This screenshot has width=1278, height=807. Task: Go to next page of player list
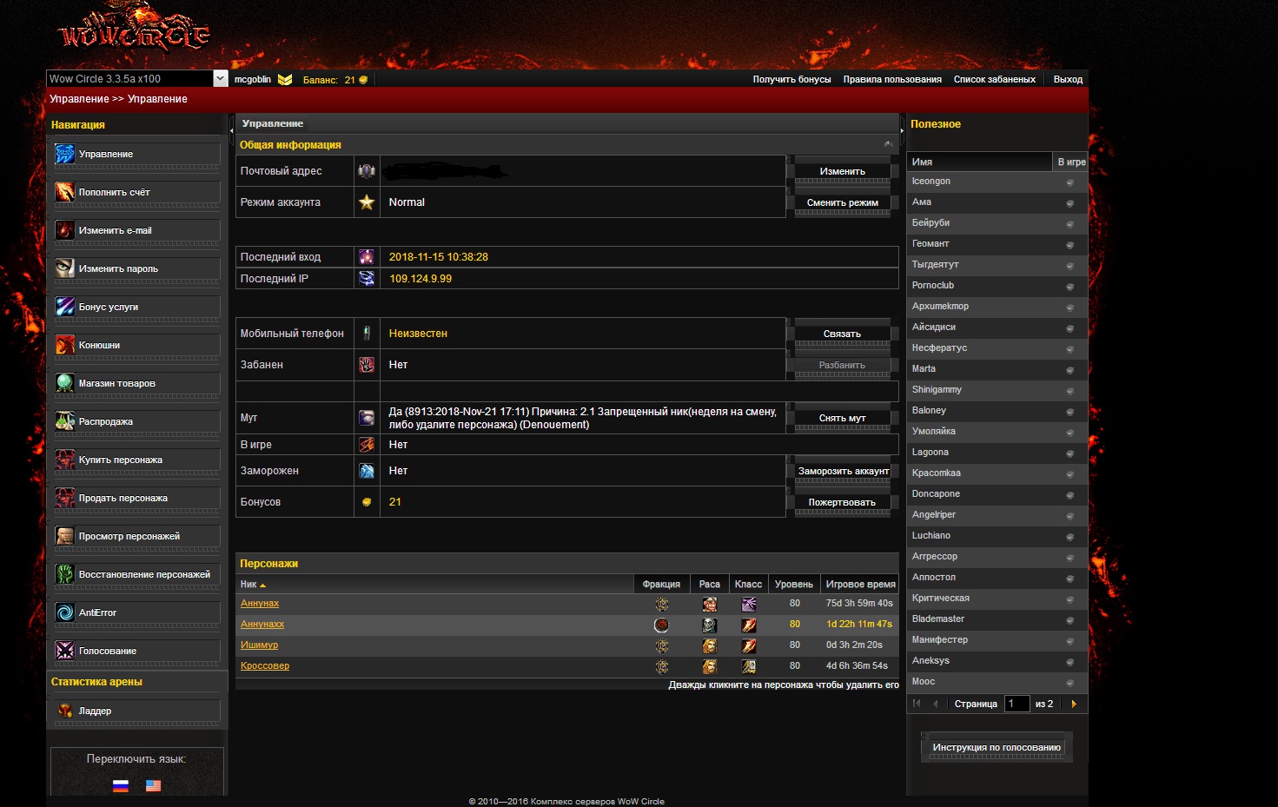1074,704
